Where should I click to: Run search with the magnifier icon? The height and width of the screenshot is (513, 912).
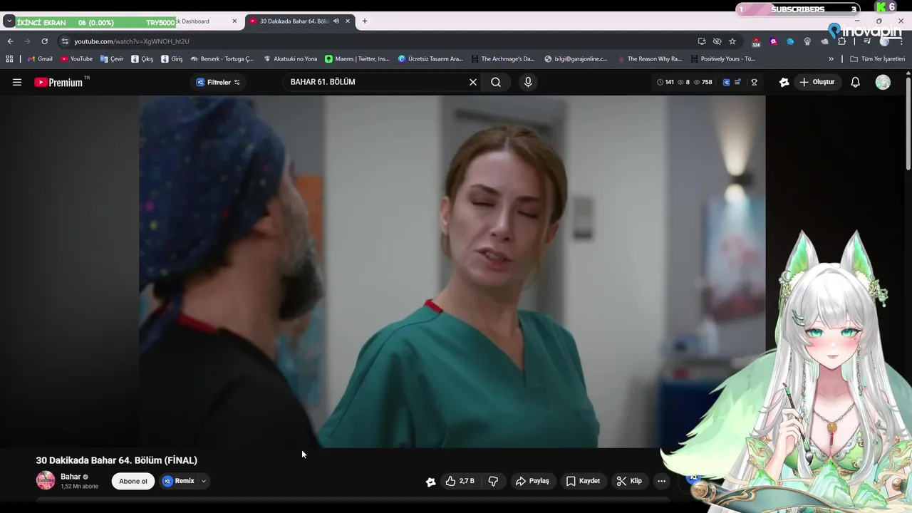[x=496, y=82]
